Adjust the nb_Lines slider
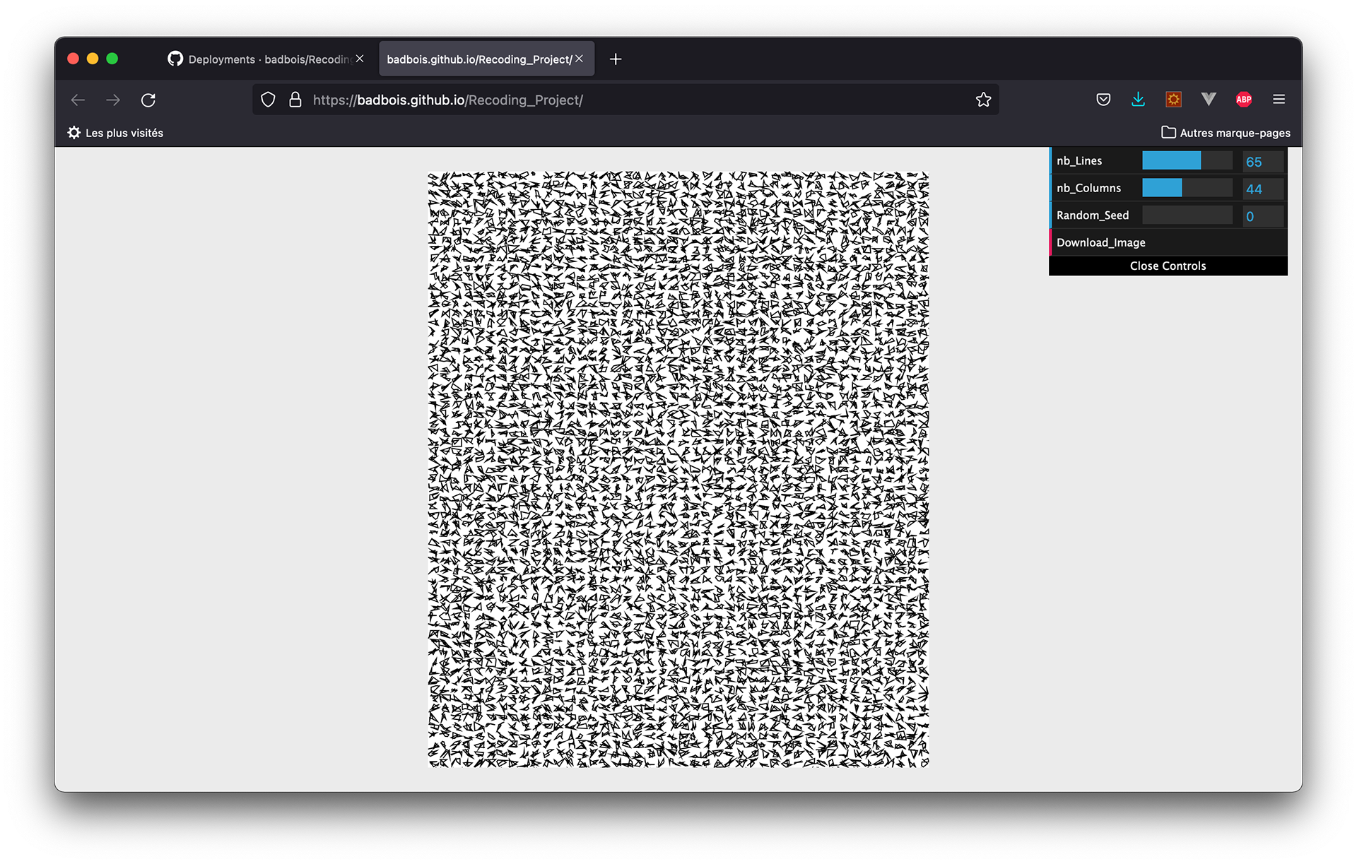This screenshot has height=864, width=1357. pyautogui.click(x=1187, y=161)
